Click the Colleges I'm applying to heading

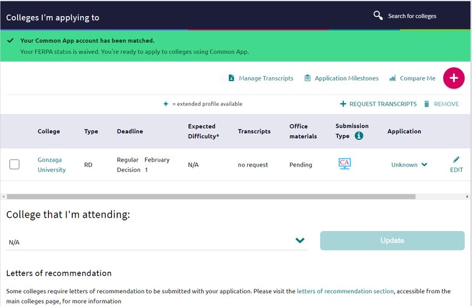[53, 17]
